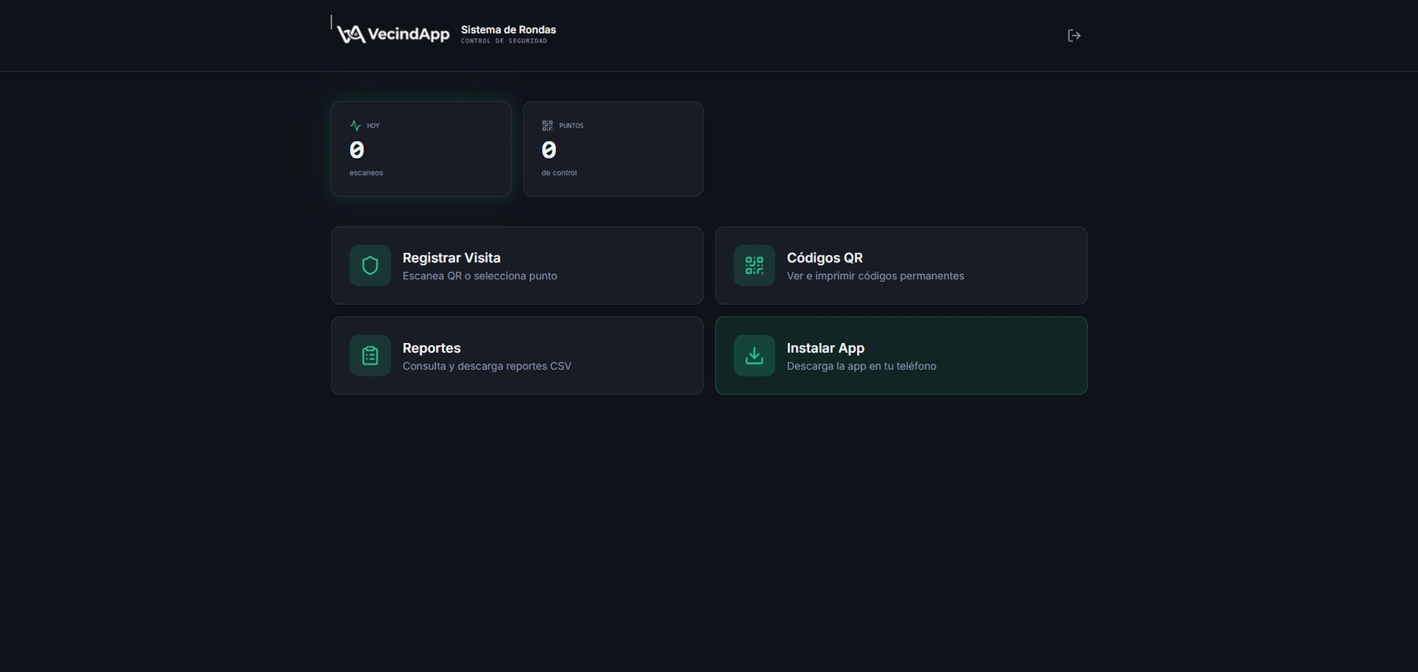Click 'Consulta y descarga reportes CSV' text

[x=487, y=366]
